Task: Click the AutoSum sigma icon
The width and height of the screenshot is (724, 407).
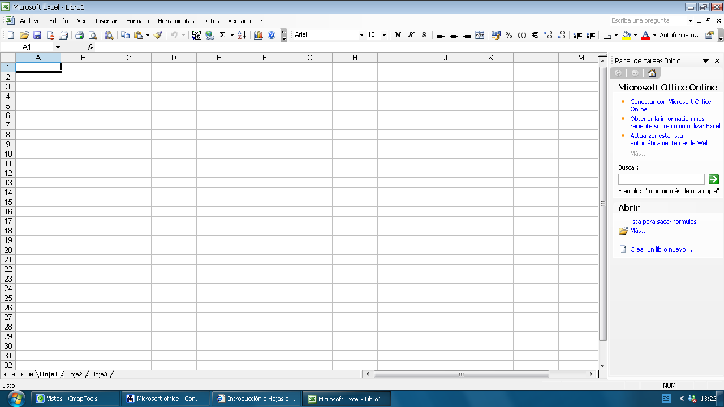Action: (x=222, y=35)
